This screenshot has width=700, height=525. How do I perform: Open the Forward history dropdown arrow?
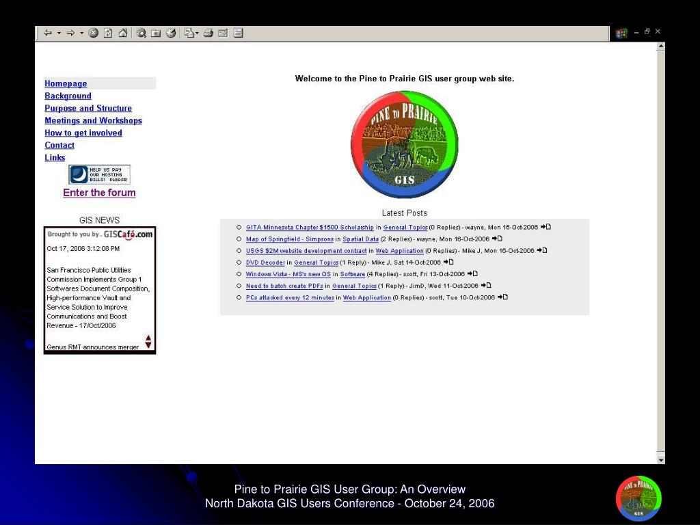82,33
